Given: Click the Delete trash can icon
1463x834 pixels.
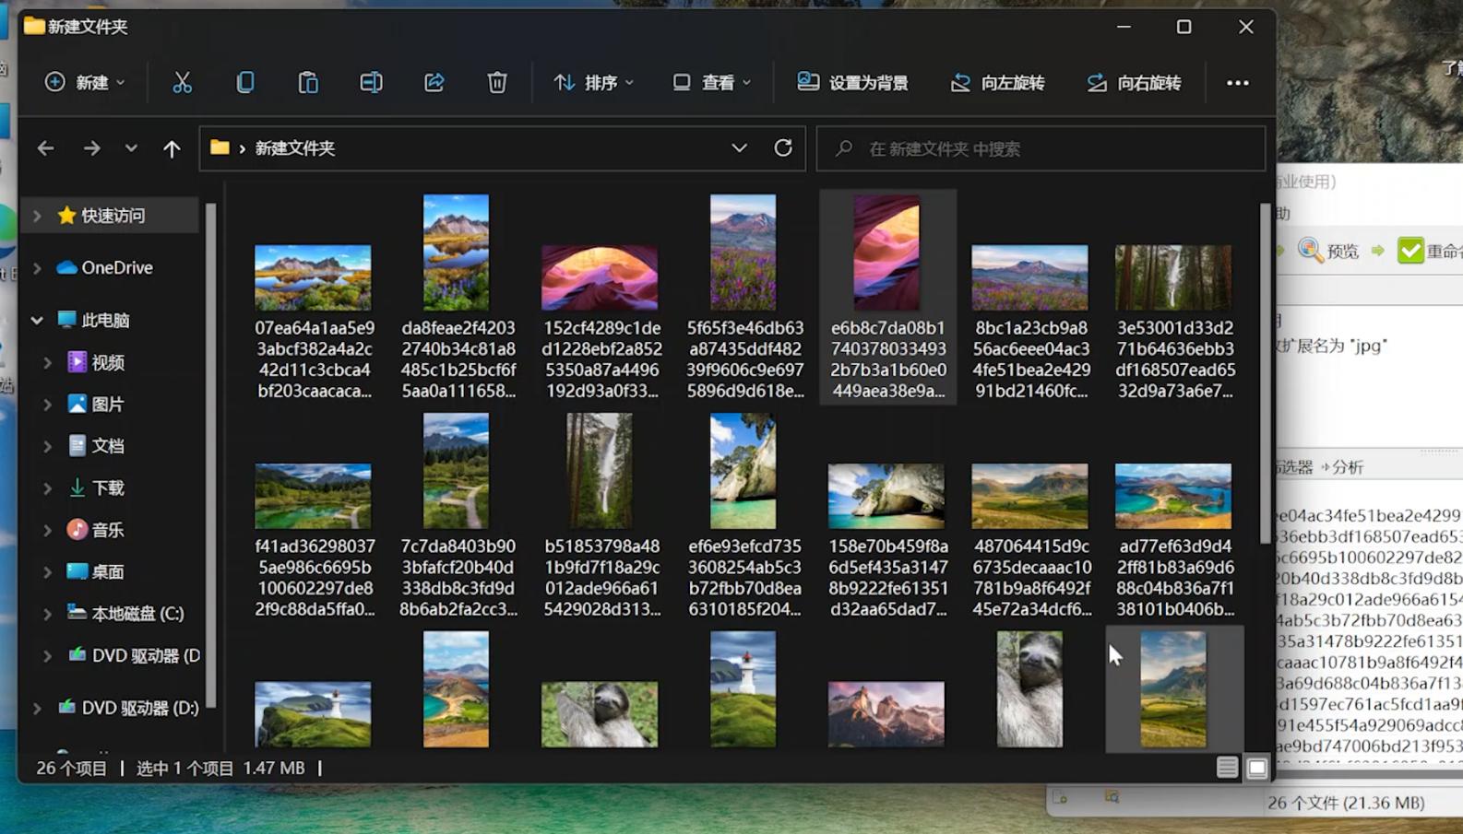Looking at the screenshot, I should click(497, 83).
